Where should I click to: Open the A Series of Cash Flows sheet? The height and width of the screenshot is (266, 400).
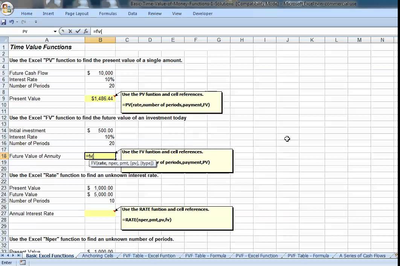point(362,255)
